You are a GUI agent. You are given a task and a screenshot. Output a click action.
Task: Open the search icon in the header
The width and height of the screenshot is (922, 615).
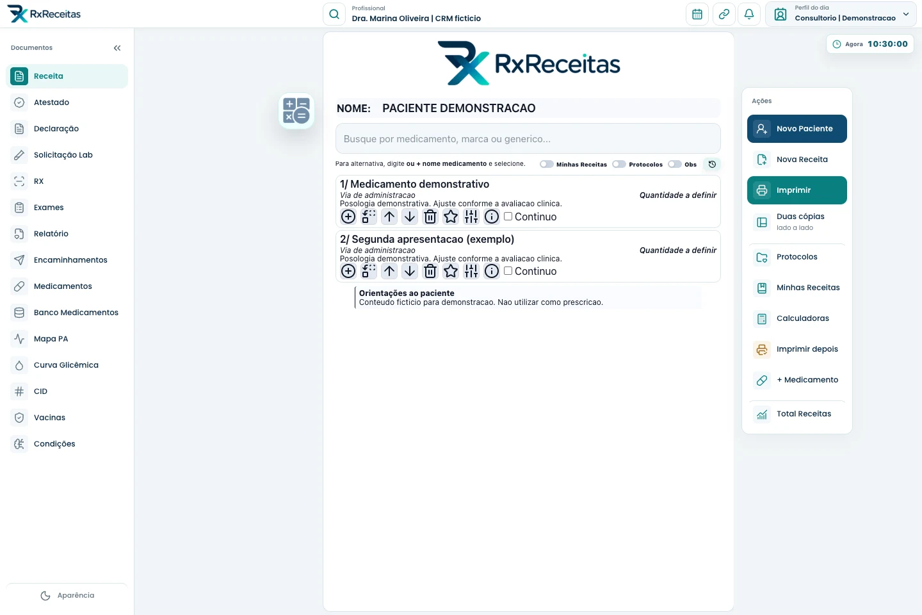coord(334,14)
